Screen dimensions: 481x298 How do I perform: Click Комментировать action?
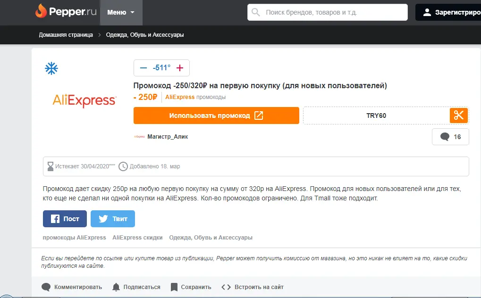pyautogui.click(x=78, y=287)
